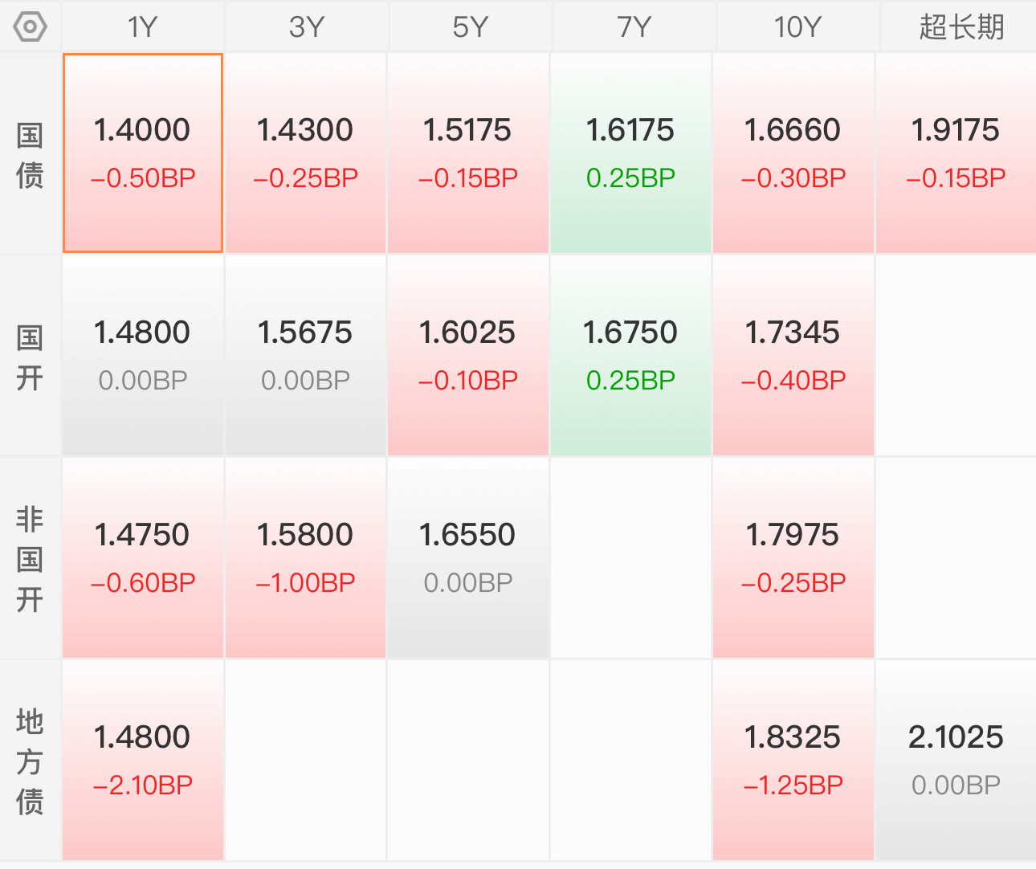Click the 地方债 row label
The width and height of the screenshot is (1036, 869).
[x=31, y=761]
